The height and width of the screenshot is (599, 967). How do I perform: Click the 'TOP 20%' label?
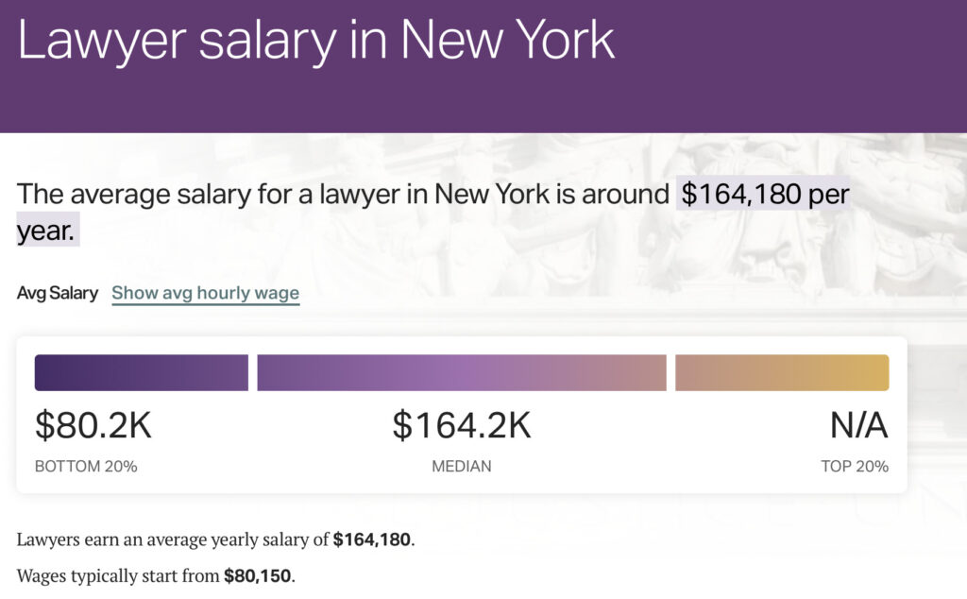click(x=854, y=467)
